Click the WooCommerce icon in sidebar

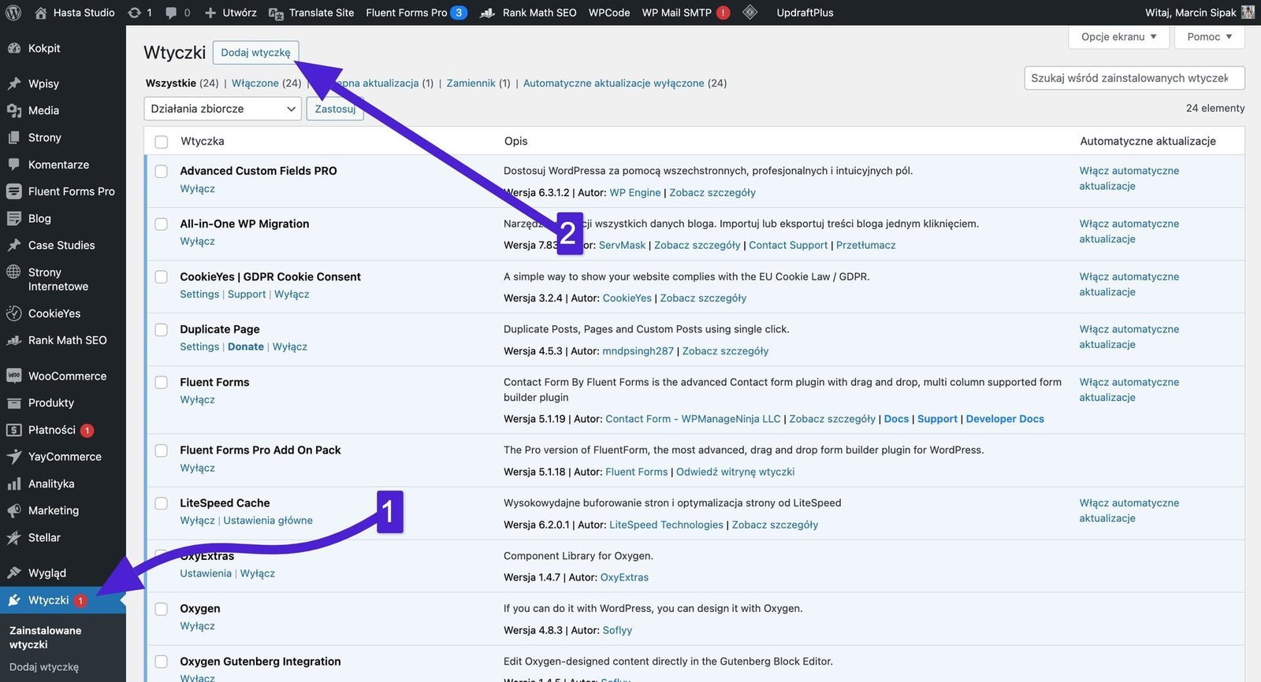click(x=14, y=376)
